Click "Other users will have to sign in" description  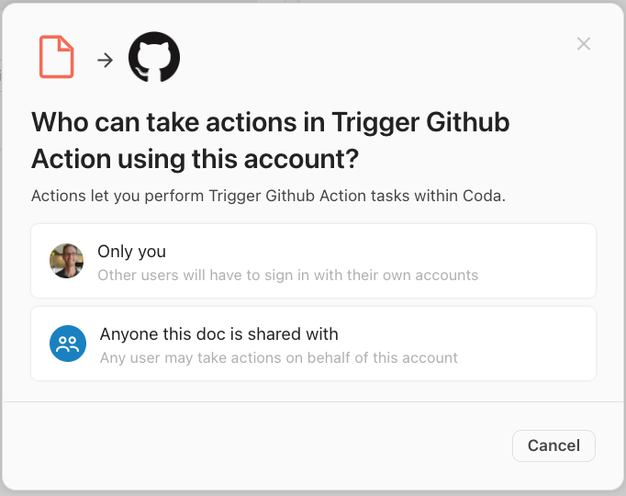pos(288,275)
